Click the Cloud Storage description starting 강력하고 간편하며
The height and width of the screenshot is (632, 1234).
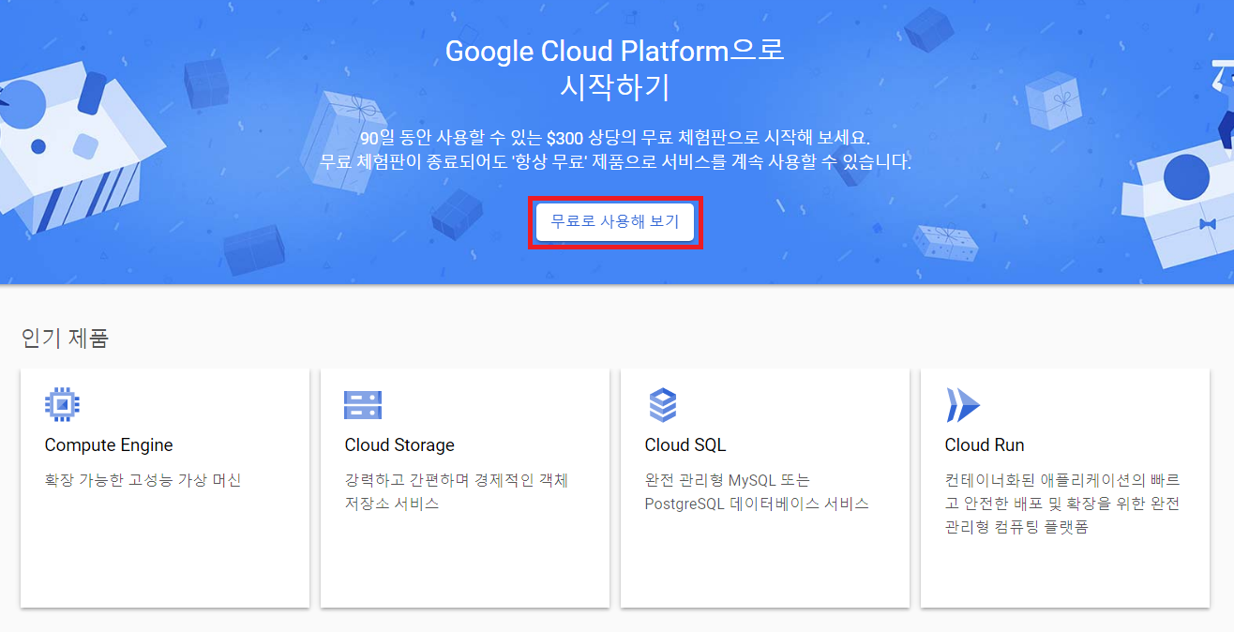(457, 491)
